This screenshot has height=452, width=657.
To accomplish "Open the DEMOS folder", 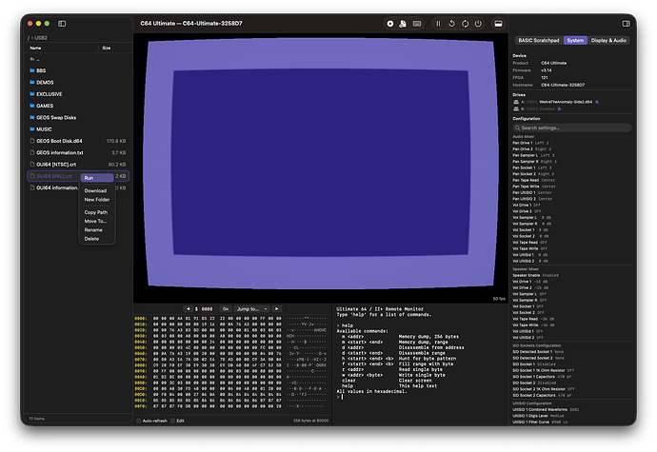I will (78, 83).
